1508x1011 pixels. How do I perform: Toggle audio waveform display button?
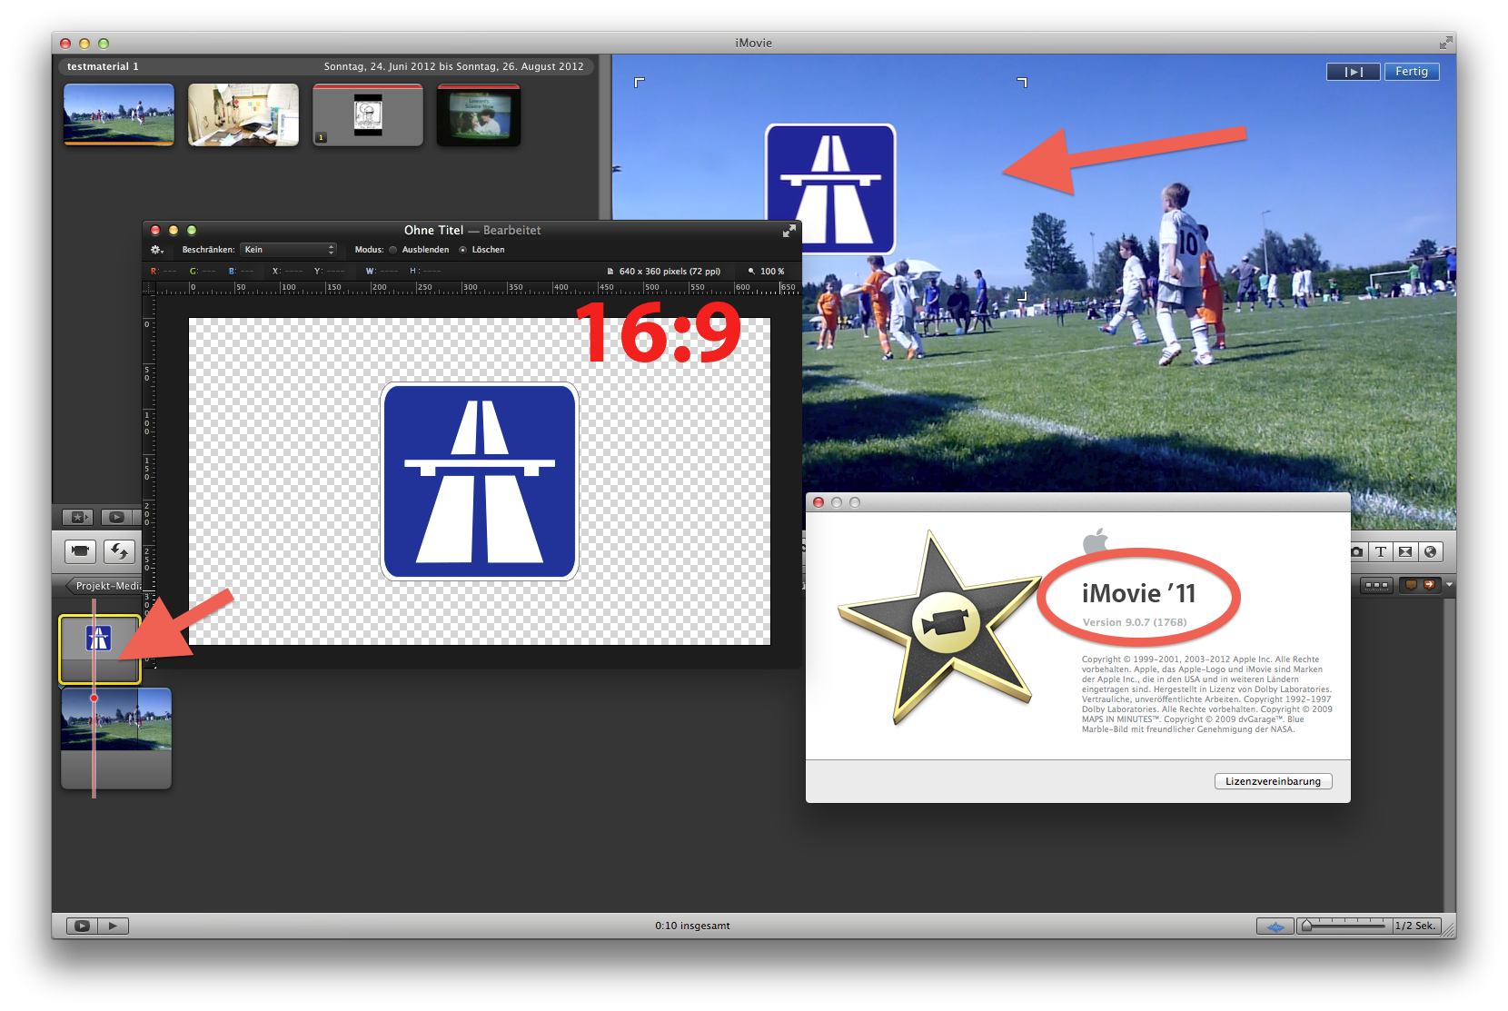[1275, 926]
